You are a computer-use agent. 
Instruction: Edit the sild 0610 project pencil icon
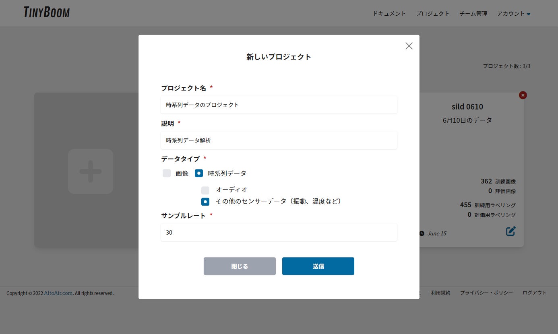click(x=511, y=231)
